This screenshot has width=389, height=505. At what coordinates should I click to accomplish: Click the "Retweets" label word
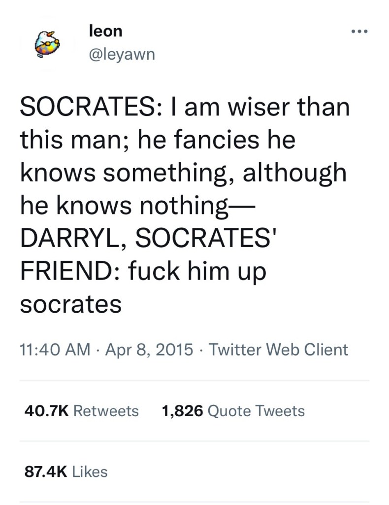click(x=106, y=411)
